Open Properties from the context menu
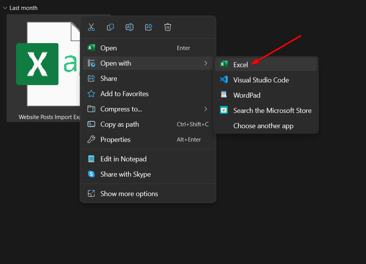The image size is (366, 264). pos(148,140)
